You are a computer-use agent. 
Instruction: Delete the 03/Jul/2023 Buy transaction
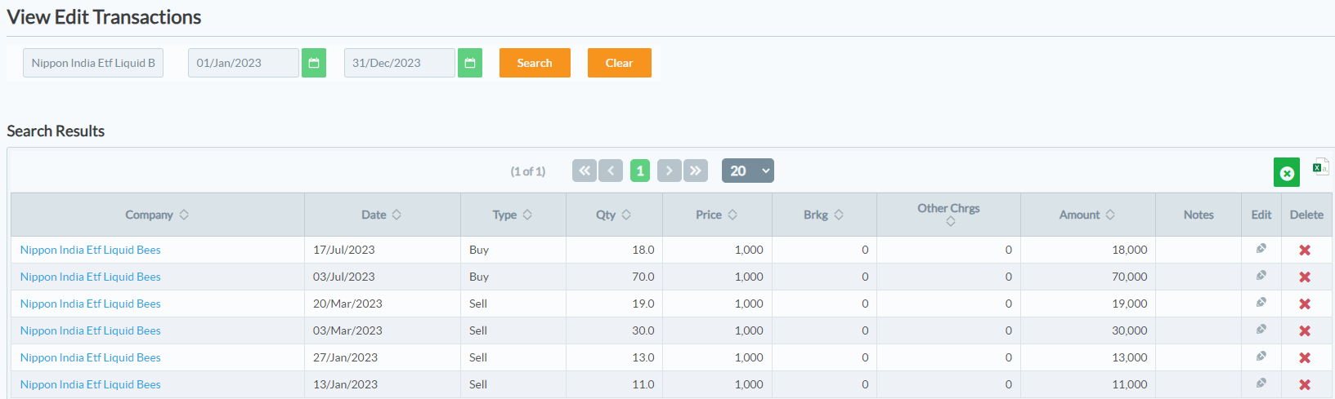coord(1305,277)
